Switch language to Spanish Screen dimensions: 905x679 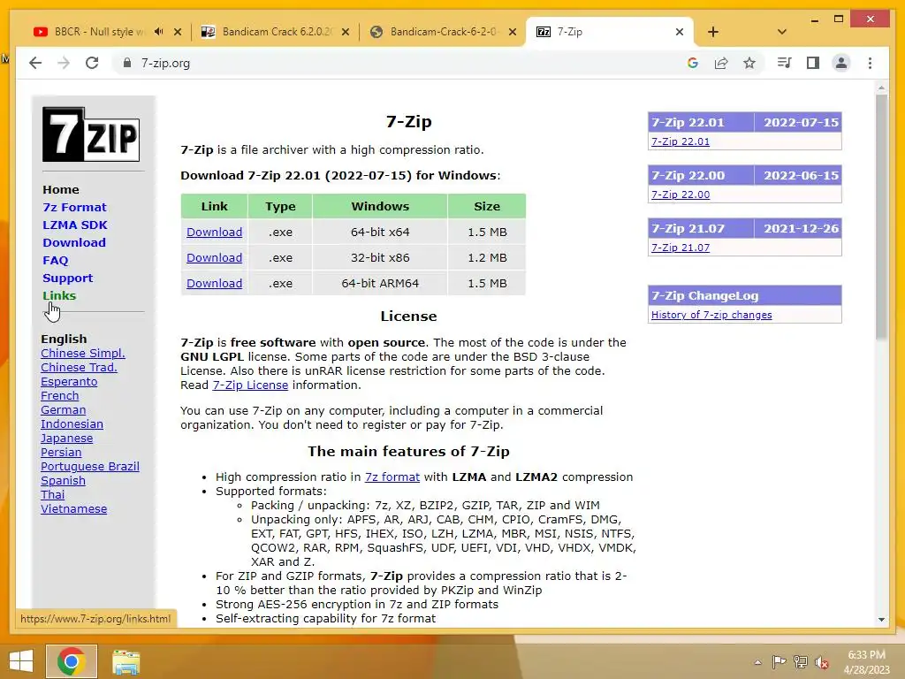coord(63,480)
